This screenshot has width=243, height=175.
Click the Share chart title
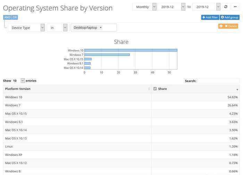(121, 42)
